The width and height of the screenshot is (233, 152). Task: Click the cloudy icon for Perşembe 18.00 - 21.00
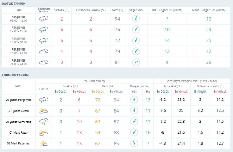43,51
